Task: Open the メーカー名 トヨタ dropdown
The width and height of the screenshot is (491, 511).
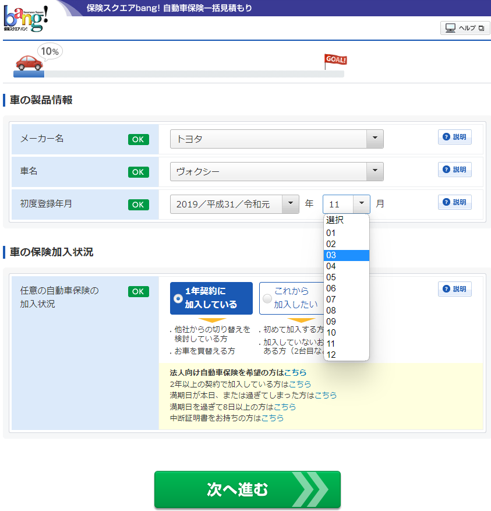Action: click(277, 139)
